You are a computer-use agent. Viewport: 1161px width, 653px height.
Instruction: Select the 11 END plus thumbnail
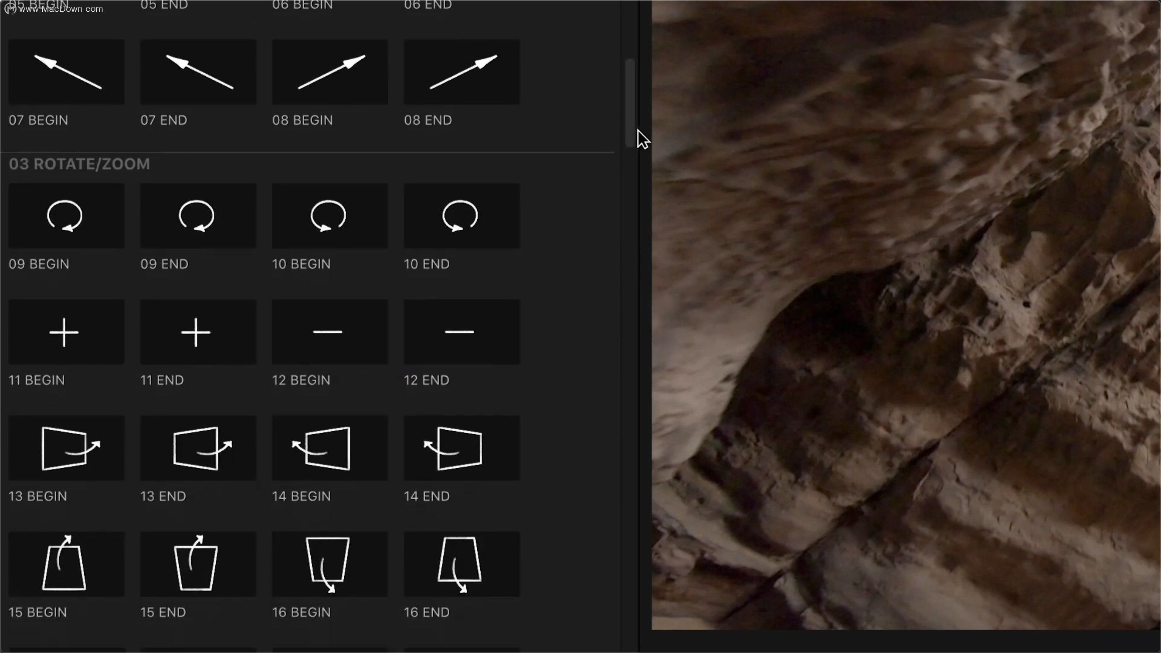(x=198, y=332)
